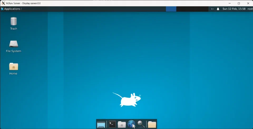253x129 pixels.
Task: Open the home File Manager dock icon
Action: coord(122,125)
